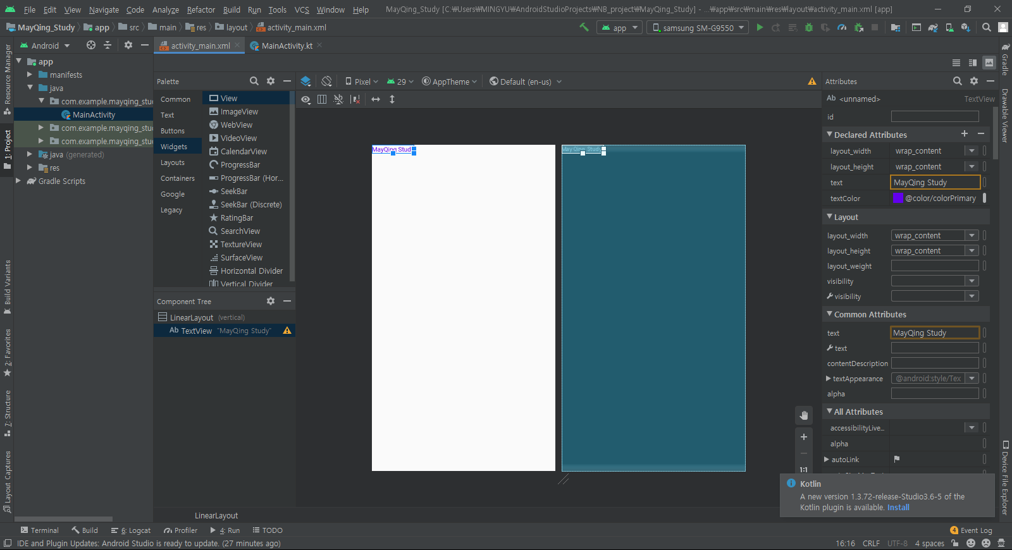This screenshot has height=550, width=1012.
Task: Open the View Options eye icon
Action: 305,99
